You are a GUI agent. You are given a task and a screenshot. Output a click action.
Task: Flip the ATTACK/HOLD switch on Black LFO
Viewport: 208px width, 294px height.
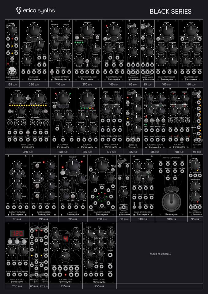click(74, 196)
